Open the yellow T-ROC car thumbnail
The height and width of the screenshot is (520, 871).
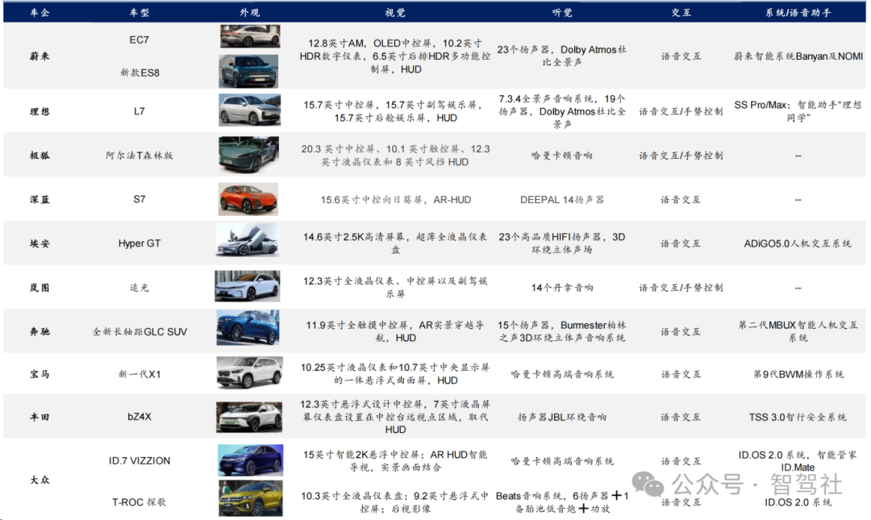point(251,498)
